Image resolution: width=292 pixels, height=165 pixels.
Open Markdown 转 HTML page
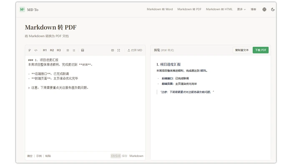point(219,9)
